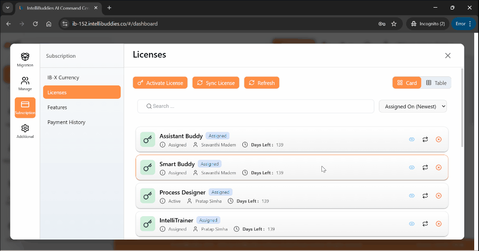Revoke the Process Designer license with X icon
This screenshot has width=479, height=251.
(x=439, y=196)
